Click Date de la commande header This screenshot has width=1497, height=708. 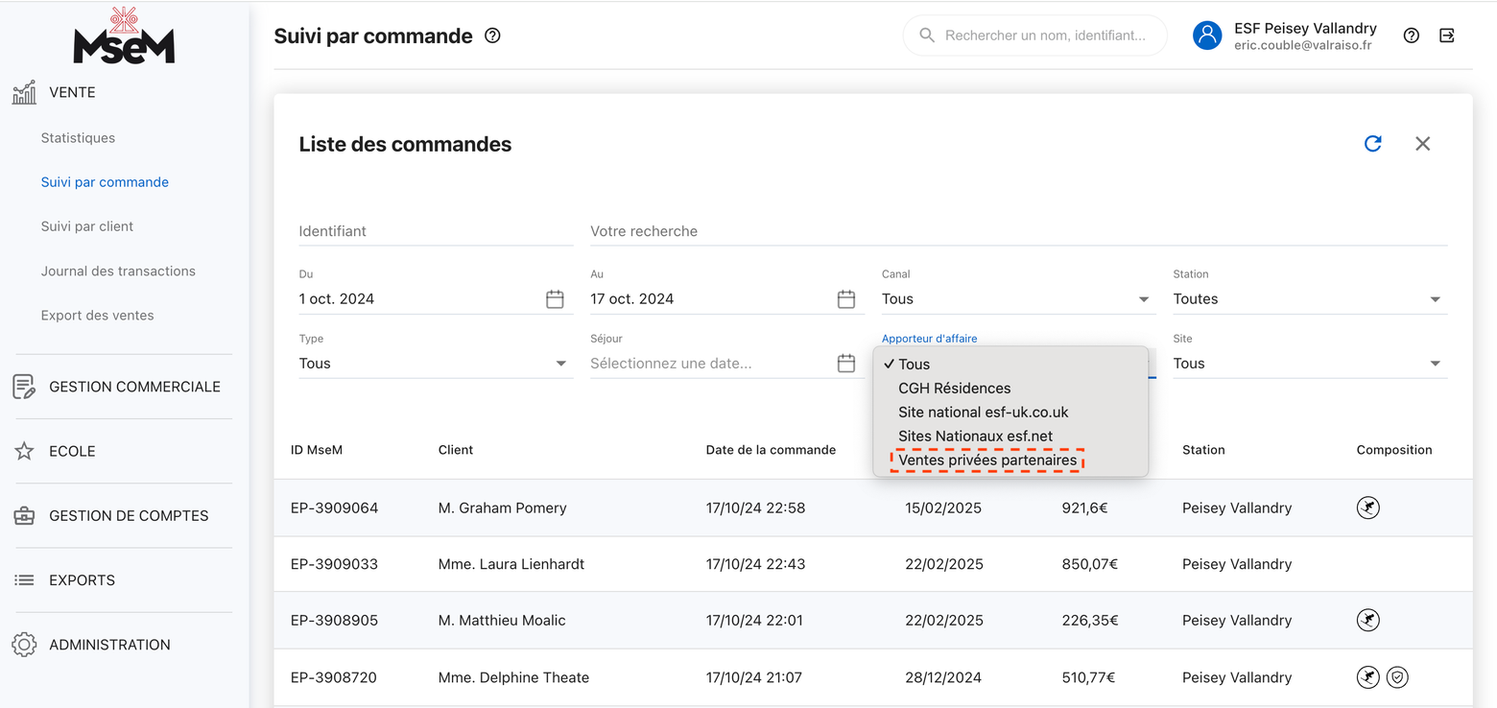pos(771,450)
